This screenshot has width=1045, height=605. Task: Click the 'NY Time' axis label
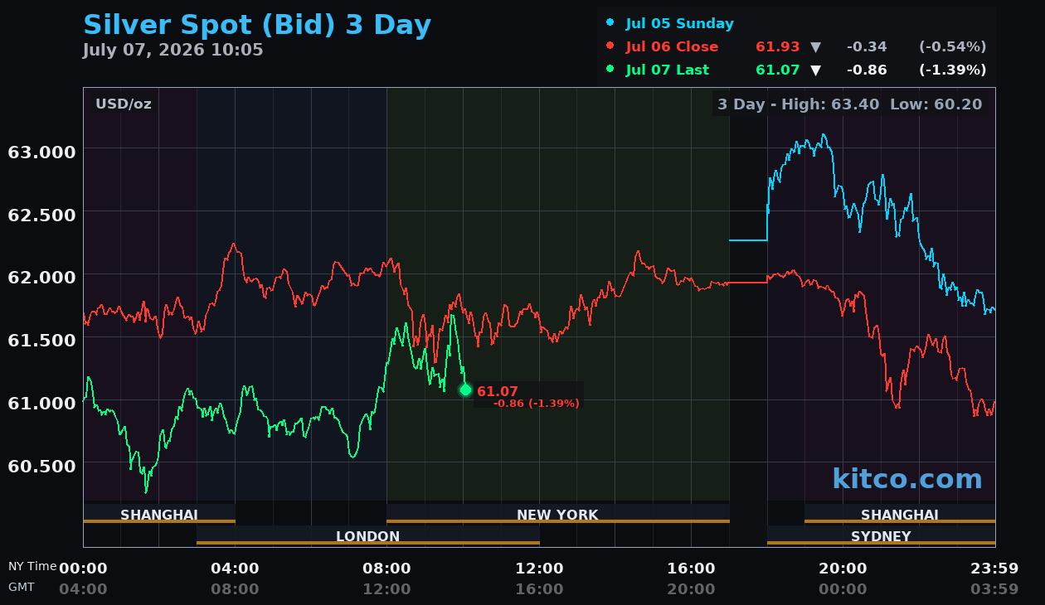coord(32,566)
